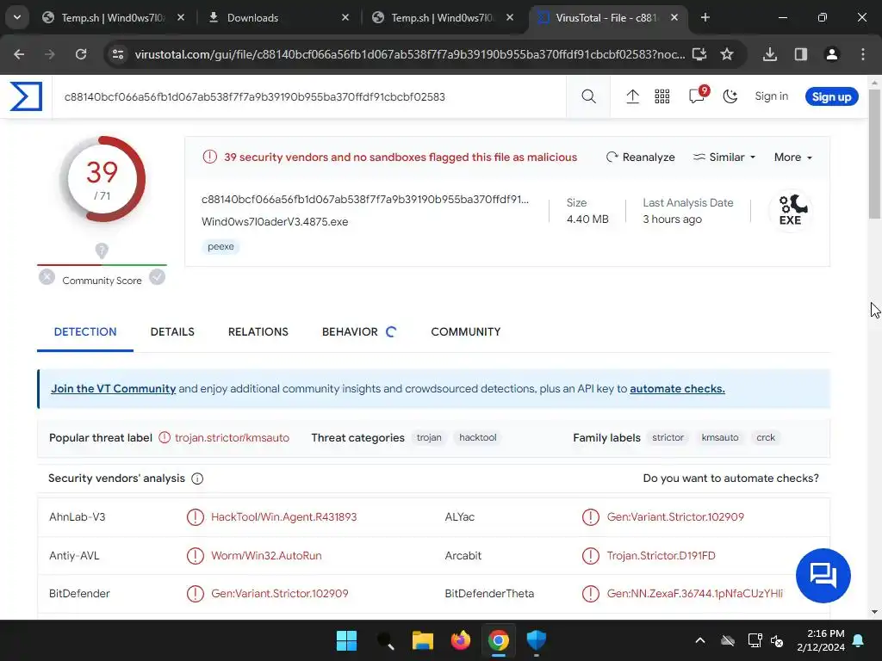This screenshot has width=882, height=661.
Task: Click Do you want to automate checks?
Action: [730, 479]
